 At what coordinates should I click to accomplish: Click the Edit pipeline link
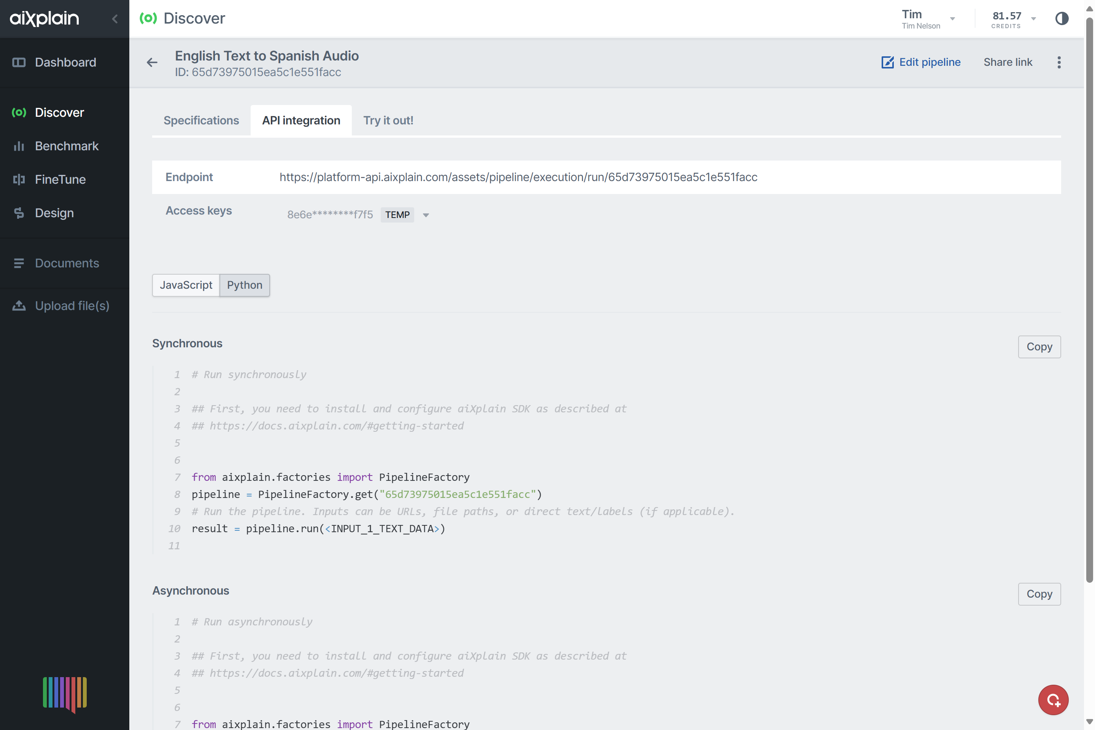[x=920, y=62]
